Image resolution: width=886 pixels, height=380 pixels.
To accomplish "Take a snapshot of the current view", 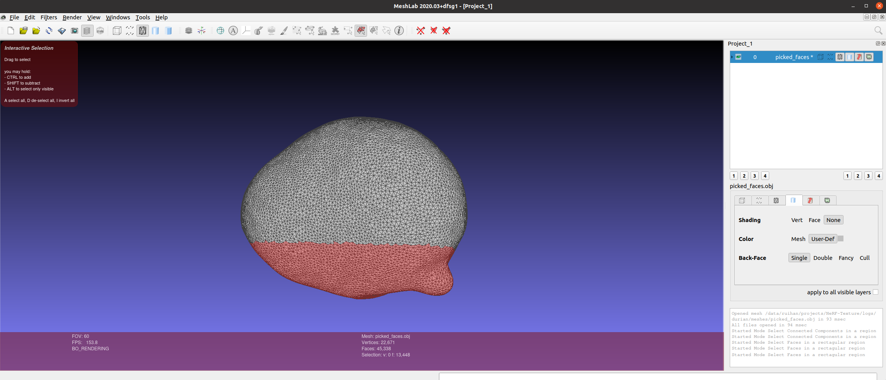I will [75, 31].
